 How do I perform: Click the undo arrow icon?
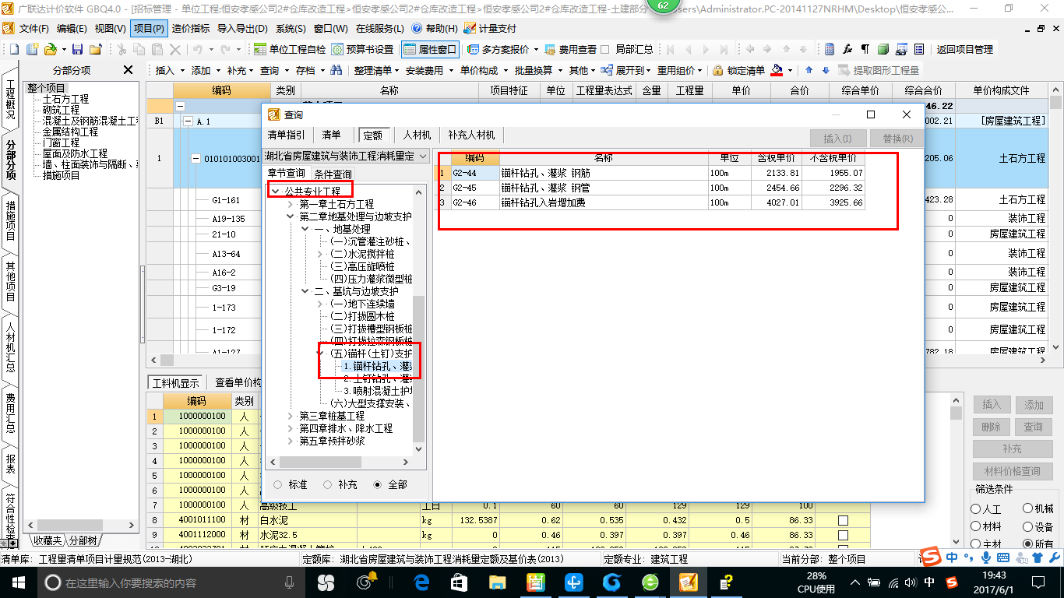(198, 49)
